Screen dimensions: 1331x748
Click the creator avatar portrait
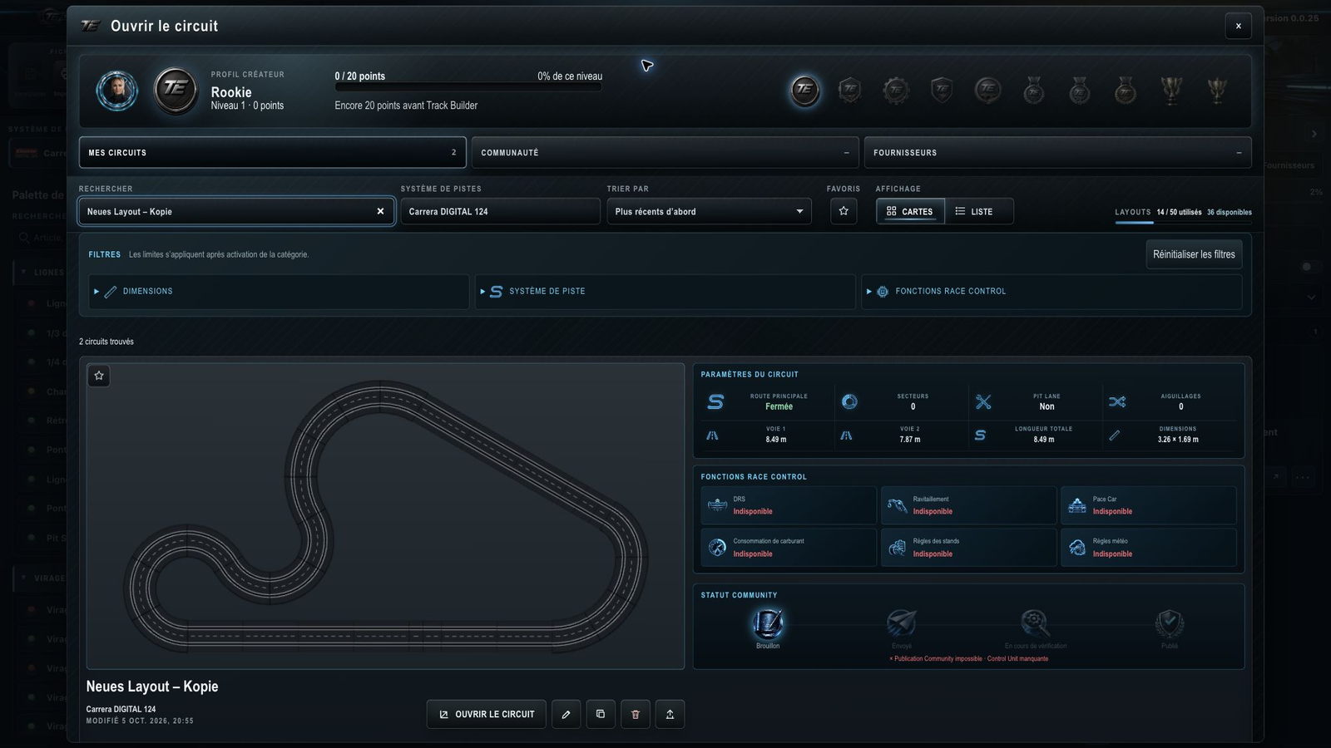116,90
